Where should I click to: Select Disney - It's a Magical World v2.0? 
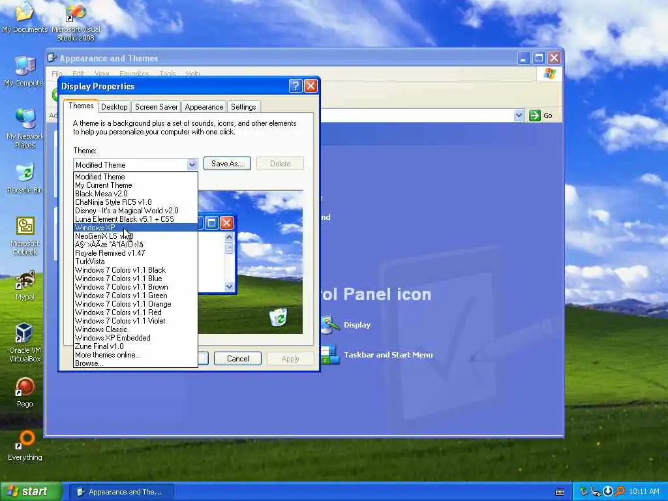pyautogui.click(x=136, y=211)
